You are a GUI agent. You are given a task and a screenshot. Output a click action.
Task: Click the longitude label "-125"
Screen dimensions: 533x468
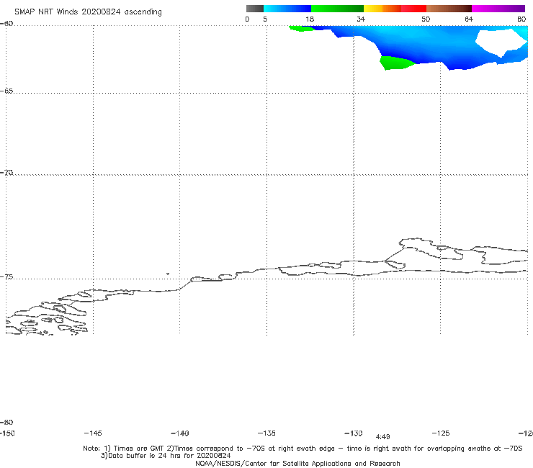441,433
